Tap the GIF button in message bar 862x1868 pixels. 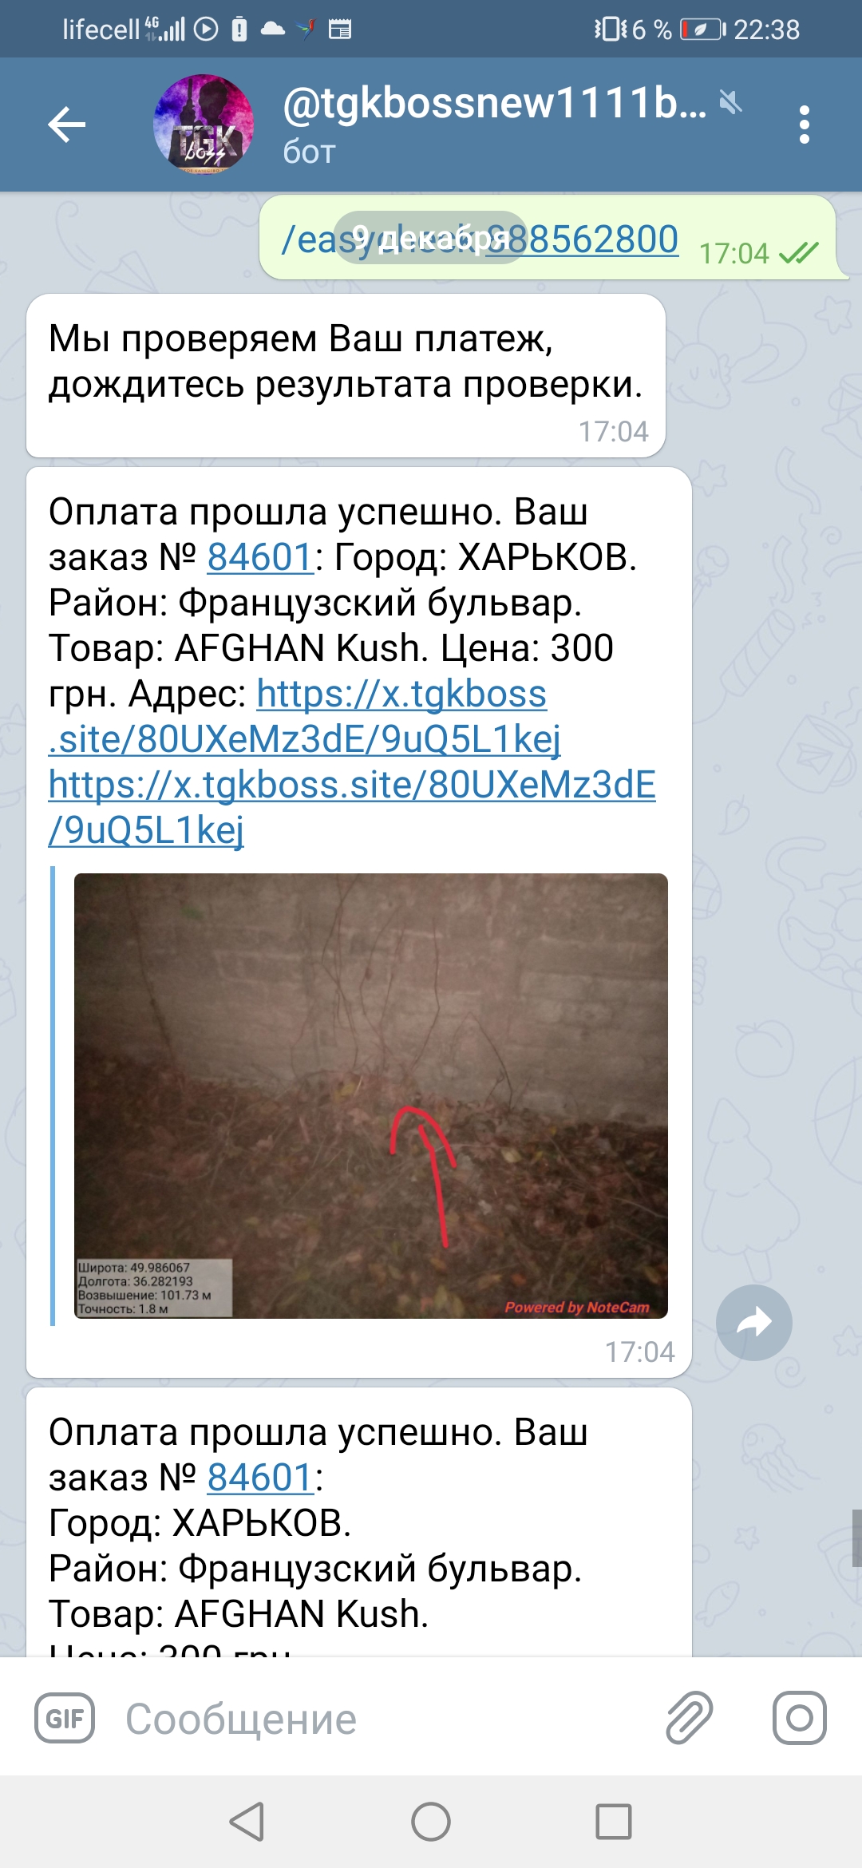click(x=65, y=1718)
